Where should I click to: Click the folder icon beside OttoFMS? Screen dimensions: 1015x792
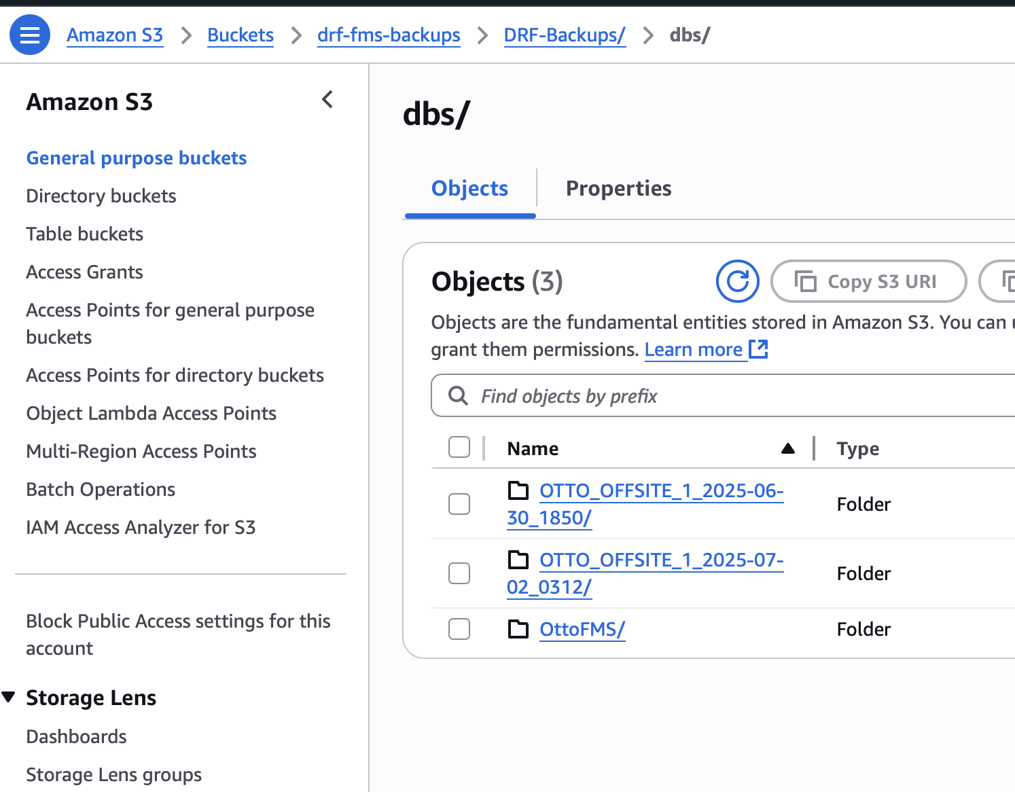pyautogui.click(x=518, y=629)
